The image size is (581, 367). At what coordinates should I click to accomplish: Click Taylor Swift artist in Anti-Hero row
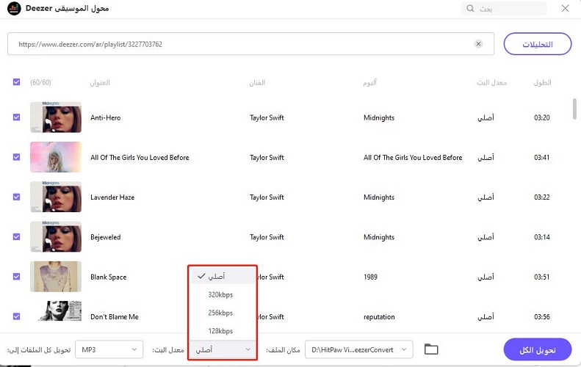267,117
